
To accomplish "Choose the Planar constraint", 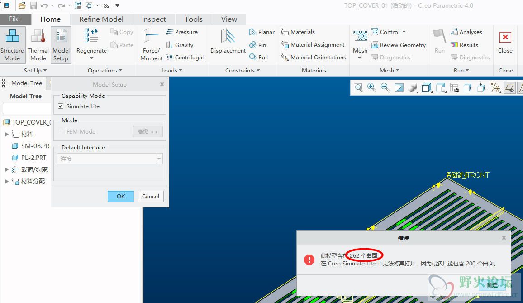I will click(x=262, y=32).
